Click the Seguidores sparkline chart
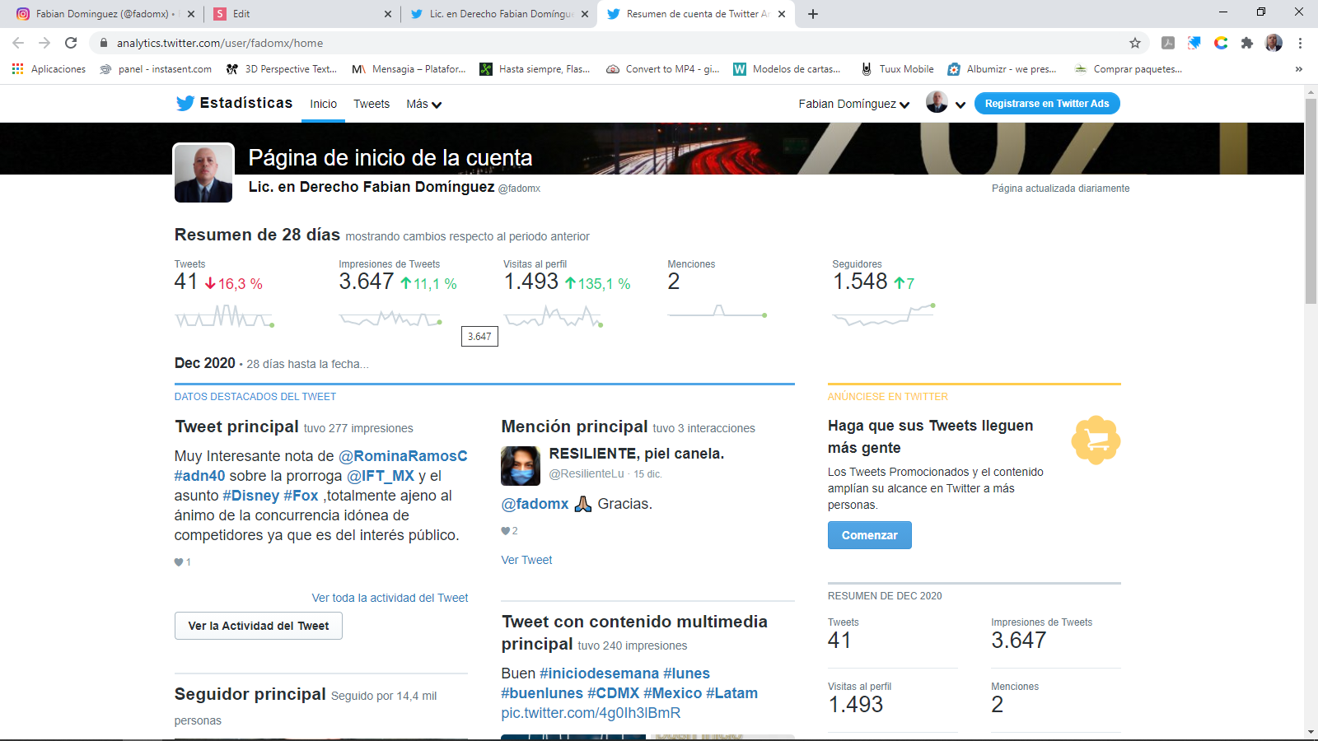Viewport: 1318px width, 741px height. click(884, 315)
